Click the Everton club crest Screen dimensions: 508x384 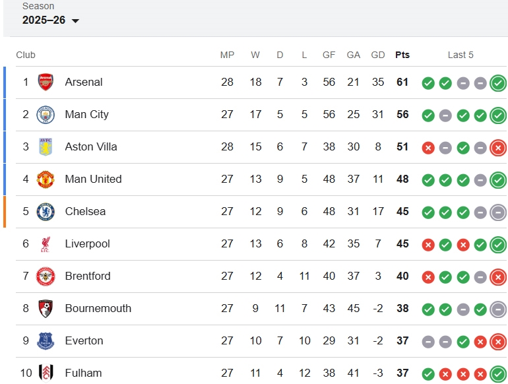(46, 341)
